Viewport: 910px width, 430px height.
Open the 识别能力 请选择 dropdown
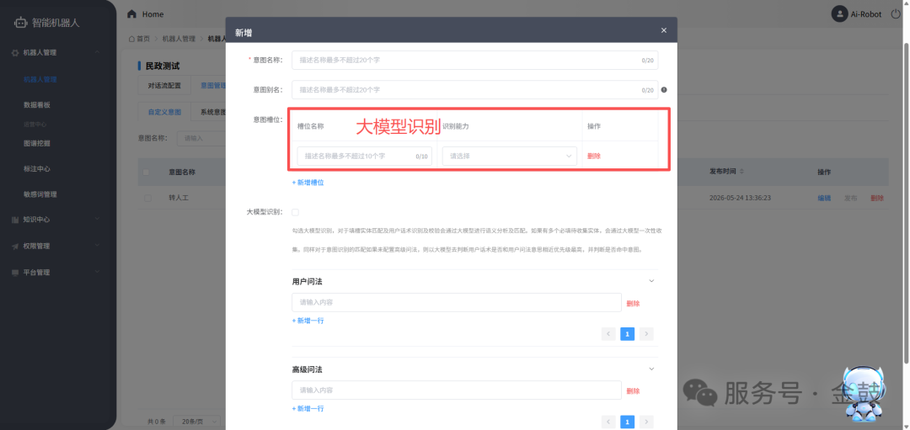coord(510,156)
